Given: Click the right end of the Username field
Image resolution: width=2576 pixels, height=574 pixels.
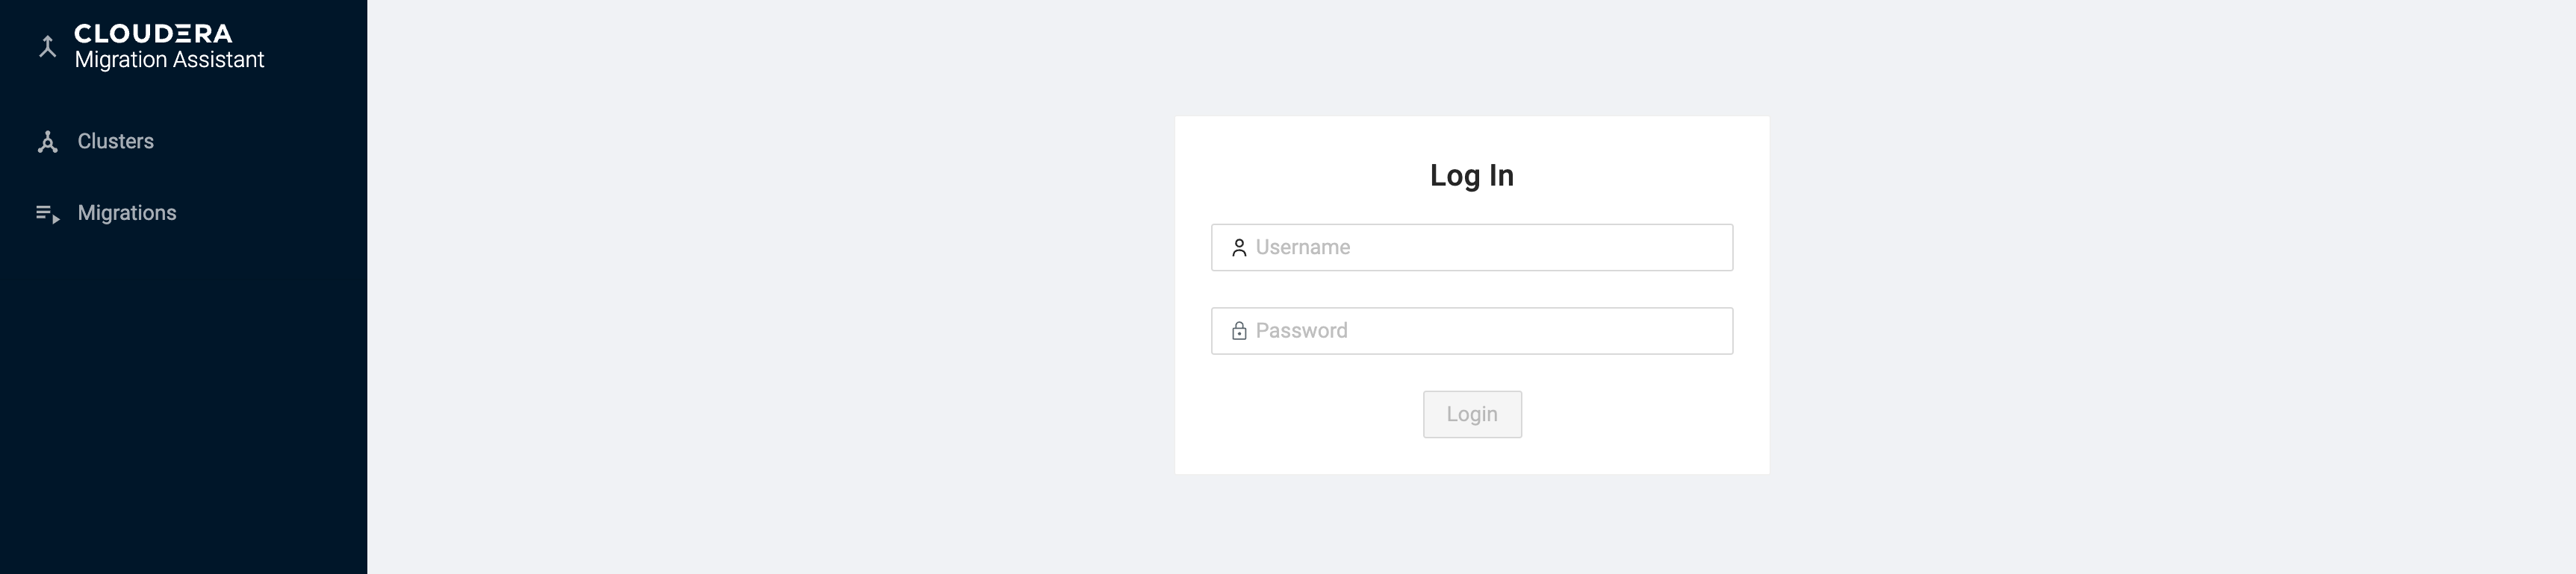Looking at the screenshot, I should [1700, 247].
